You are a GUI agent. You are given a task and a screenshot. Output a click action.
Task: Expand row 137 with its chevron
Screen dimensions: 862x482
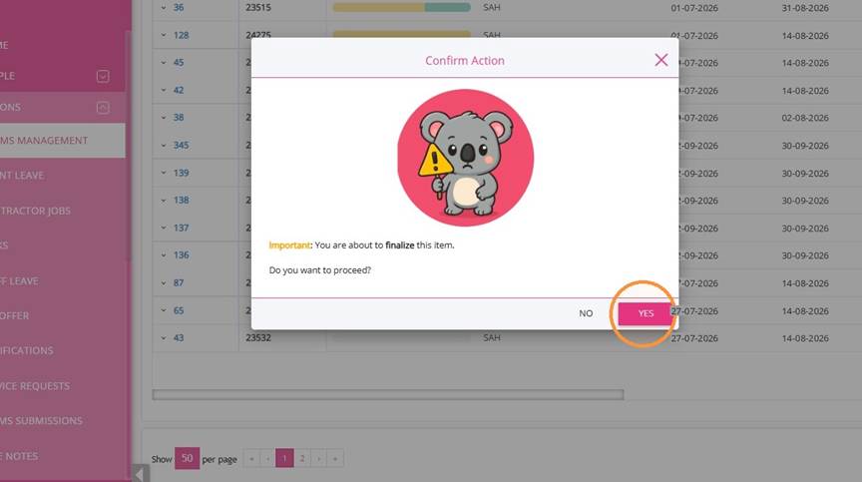coord(164,228)
